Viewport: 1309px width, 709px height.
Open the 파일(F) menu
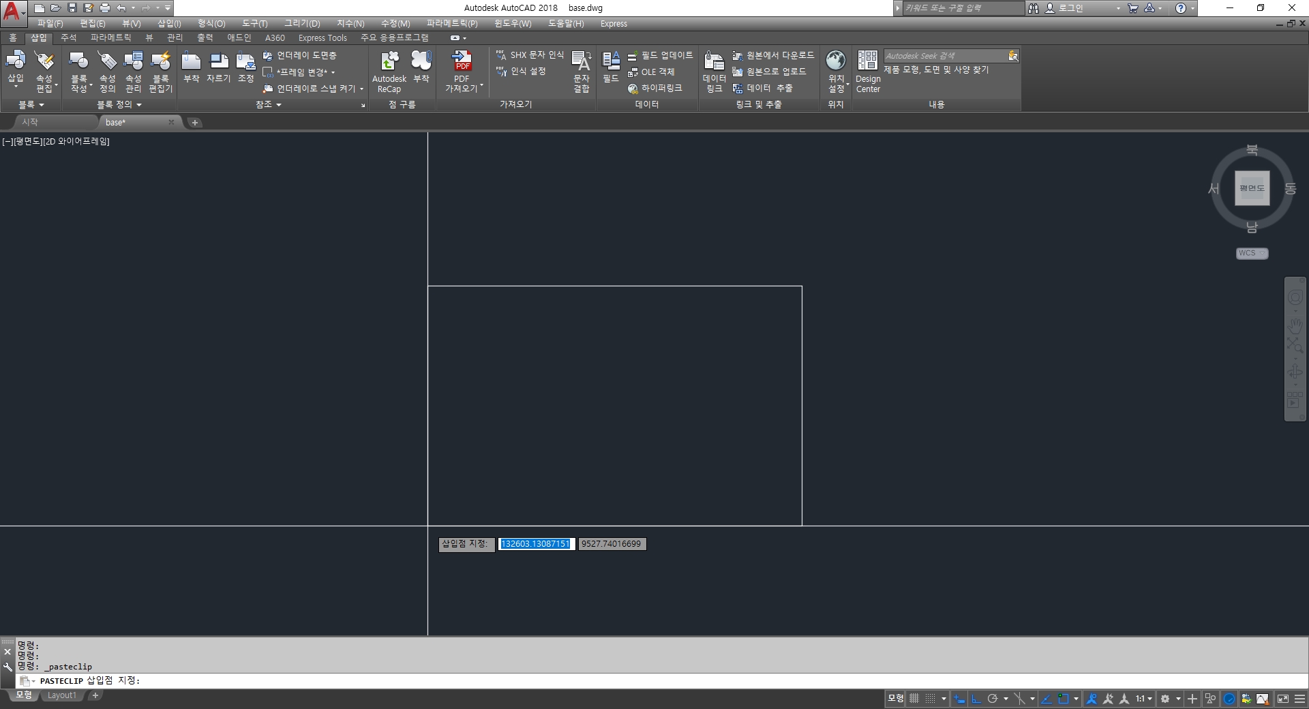tap(50, 23)
